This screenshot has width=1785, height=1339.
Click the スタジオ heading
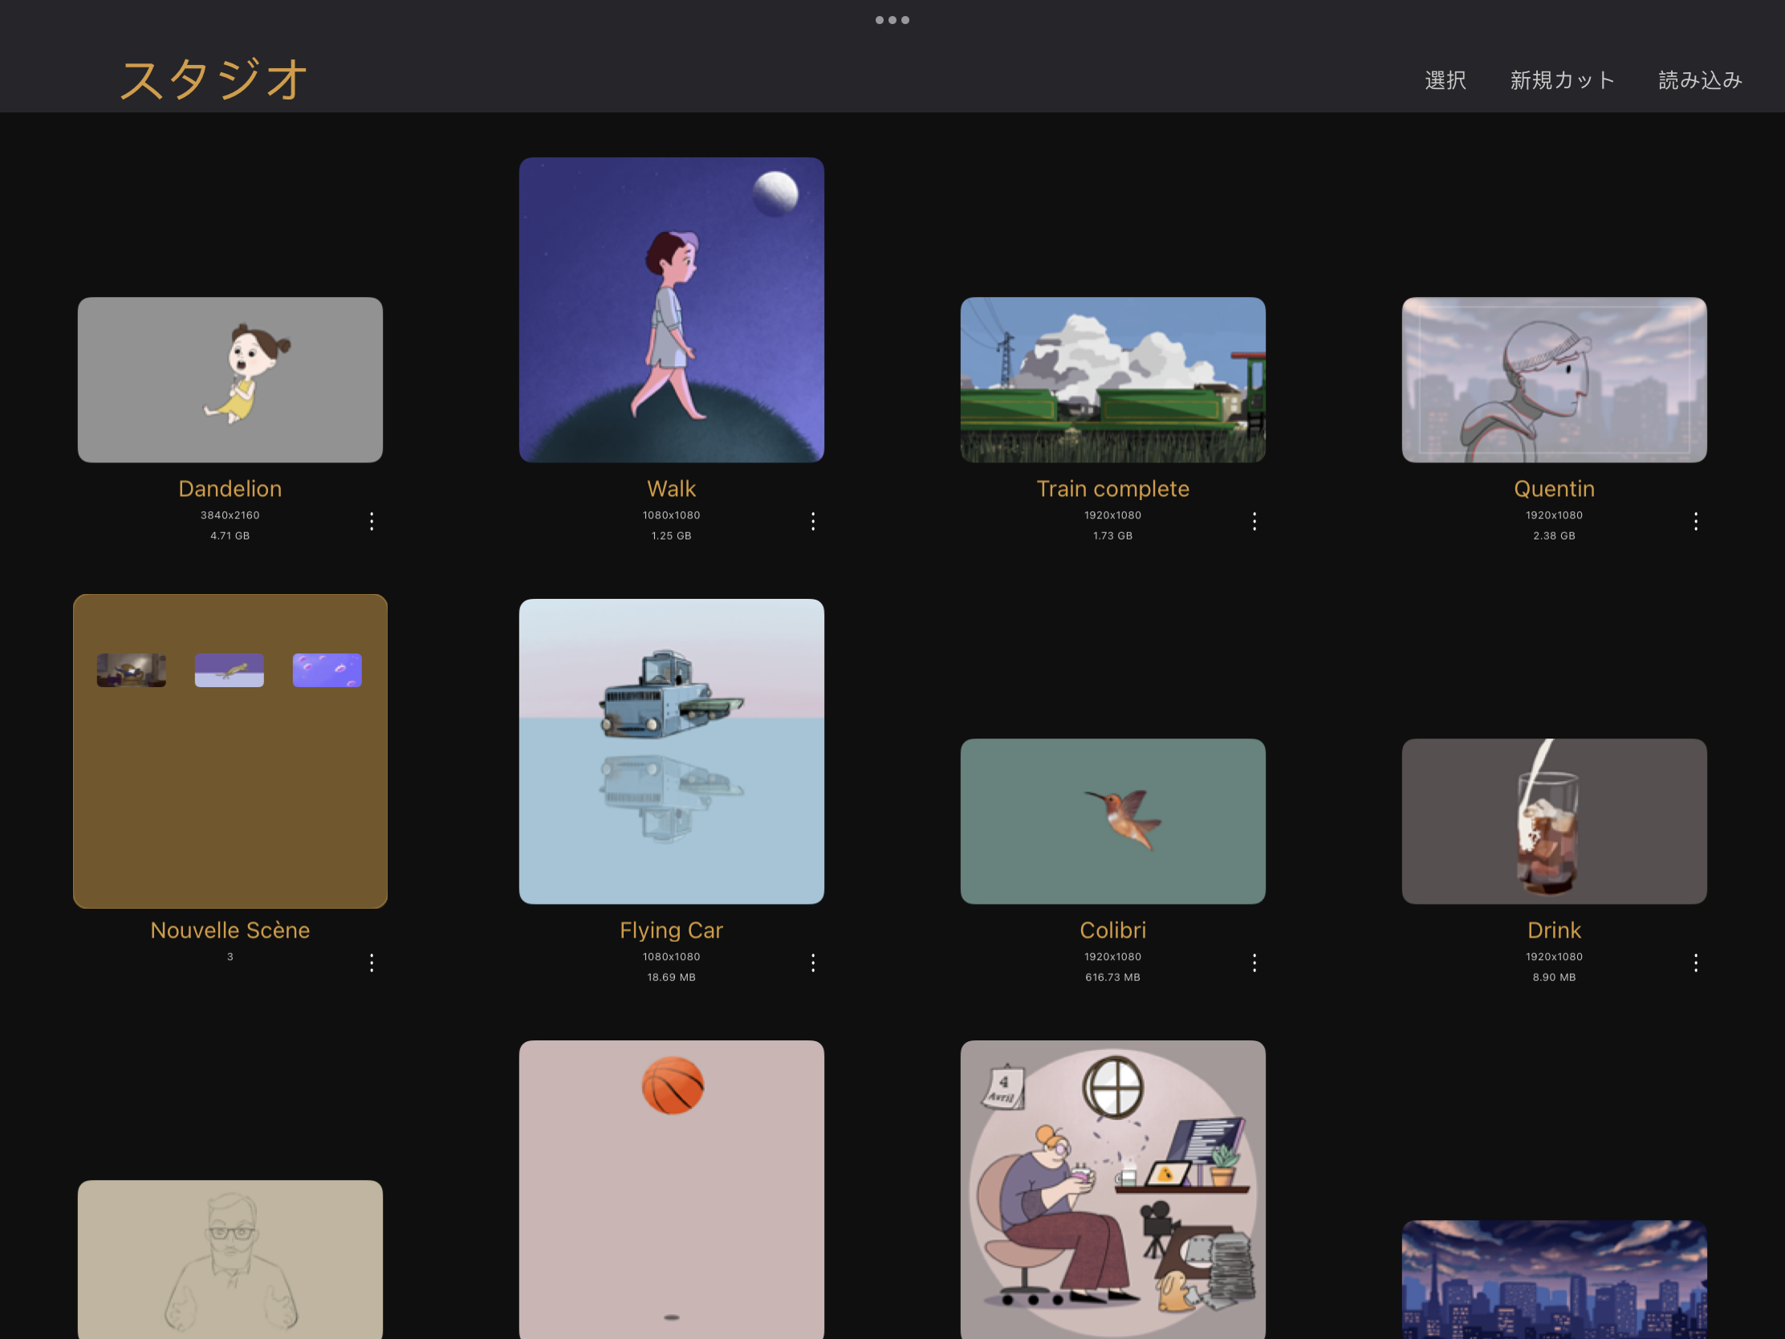pos(213,79)
